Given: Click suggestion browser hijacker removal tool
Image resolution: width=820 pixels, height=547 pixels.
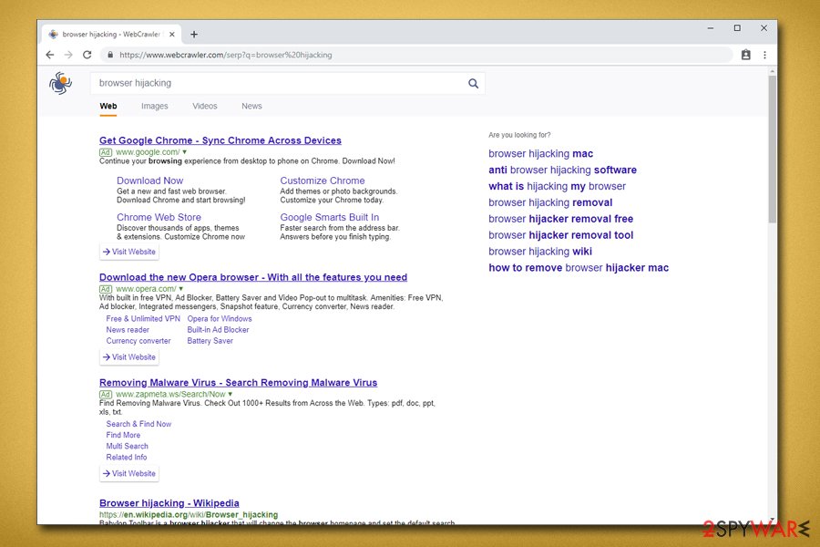Looking at the screenshot, I should (x=560, y=235).
